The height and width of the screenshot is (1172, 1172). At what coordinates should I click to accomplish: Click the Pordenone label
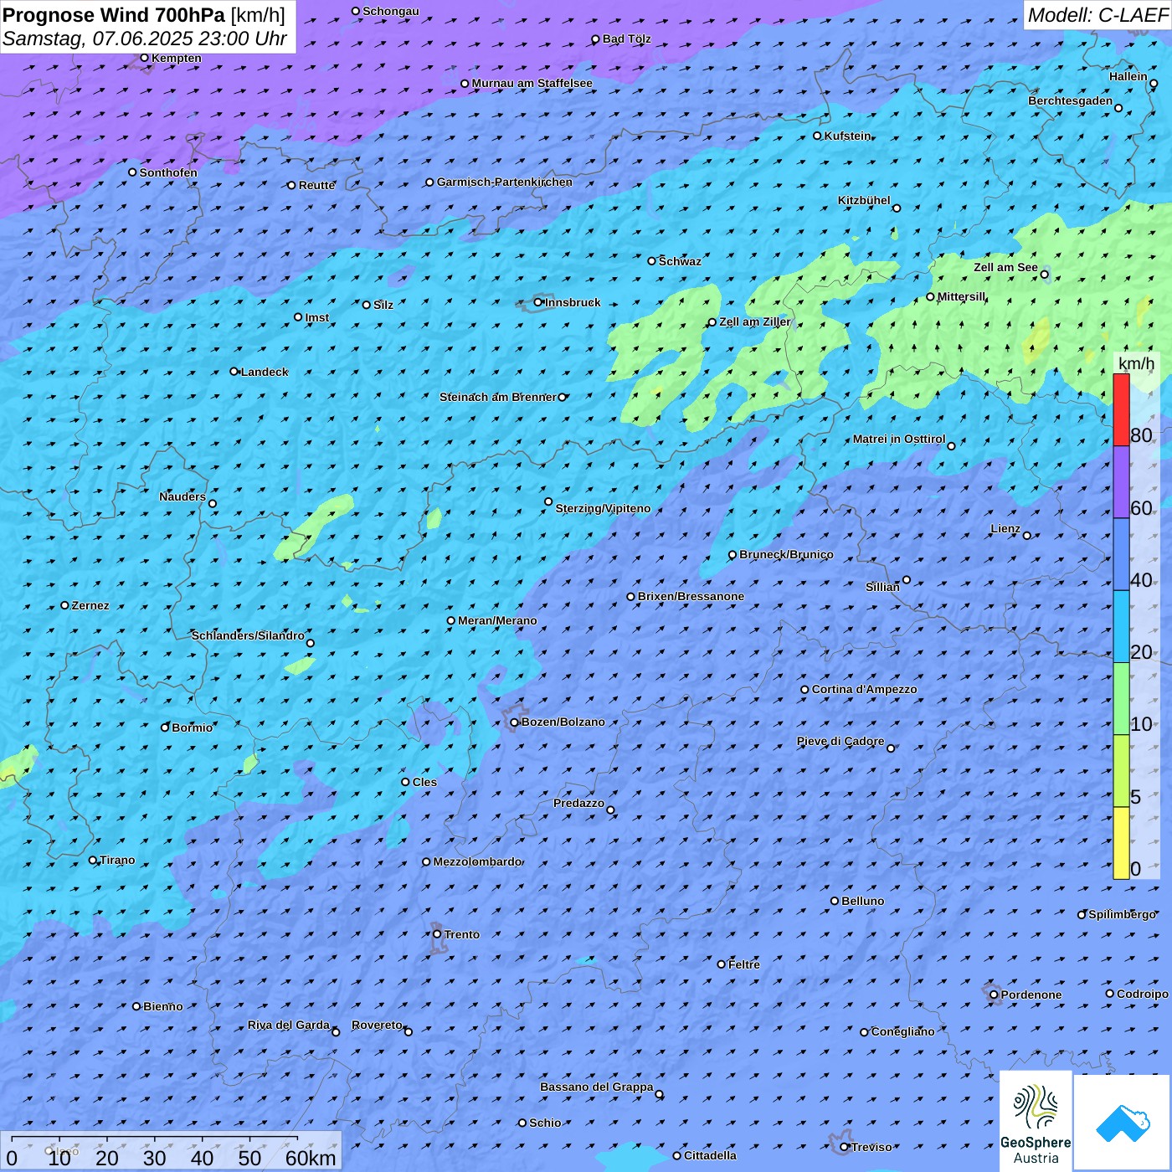click(1031, 995)
